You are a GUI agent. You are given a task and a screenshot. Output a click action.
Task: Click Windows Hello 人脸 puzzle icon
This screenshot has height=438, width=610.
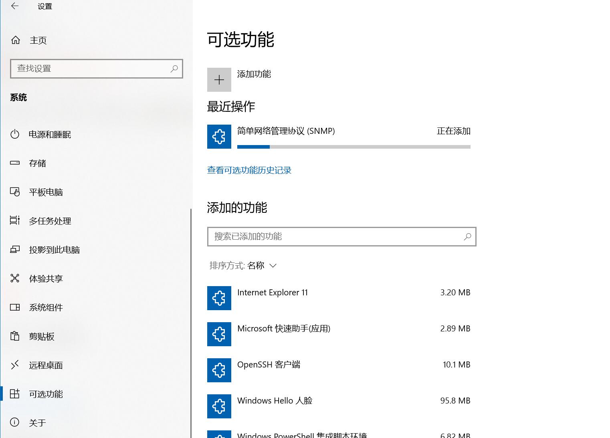click(219, 406)
